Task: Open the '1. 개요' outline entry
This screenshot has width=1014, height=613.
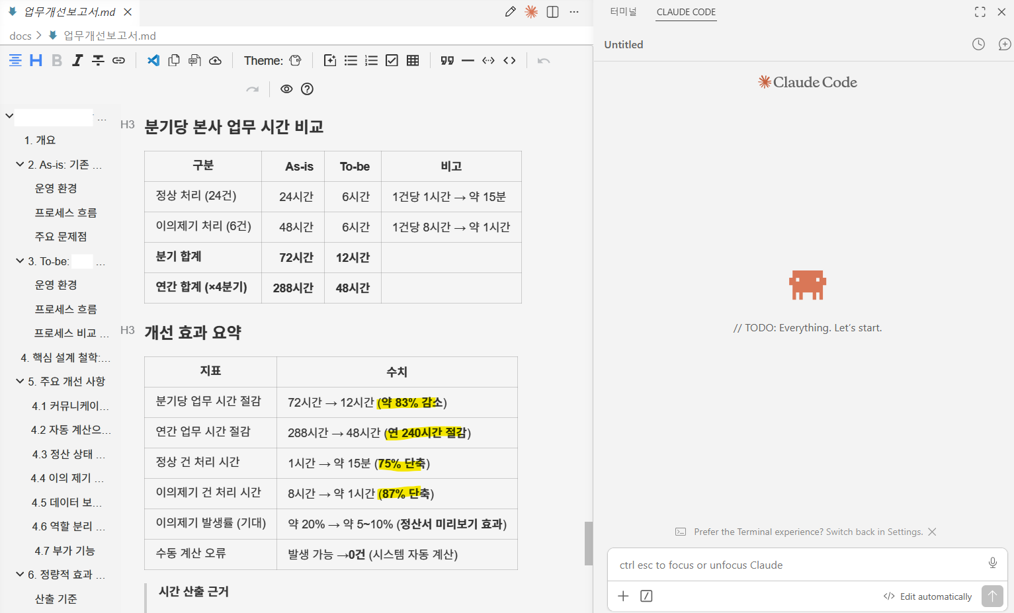Action: [40, 140]
